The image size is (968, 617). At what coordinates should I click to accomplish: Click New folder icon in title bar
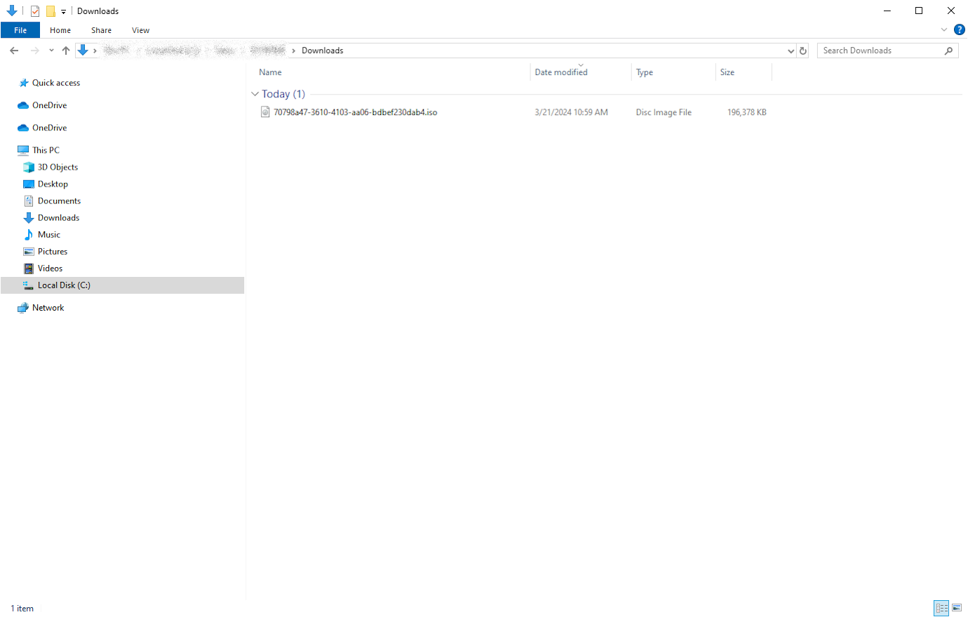click(x=51, y=11)
